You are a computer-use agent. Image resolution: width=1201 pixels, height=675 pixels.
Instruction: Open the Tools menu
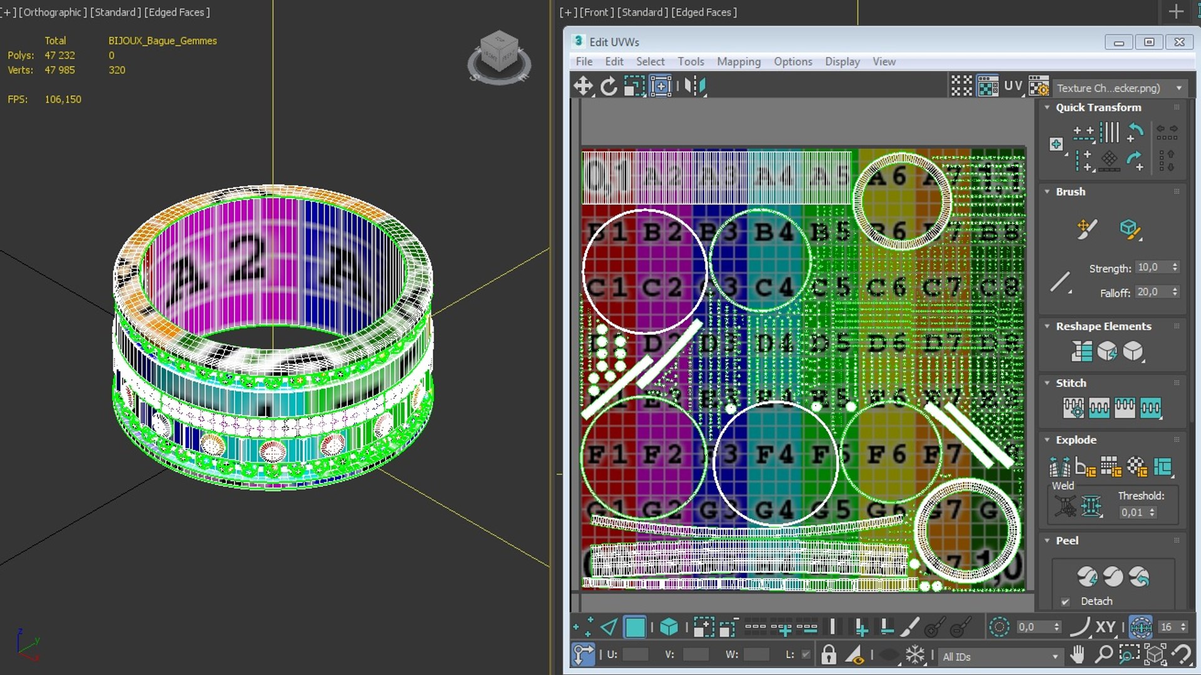coord(691,61)
